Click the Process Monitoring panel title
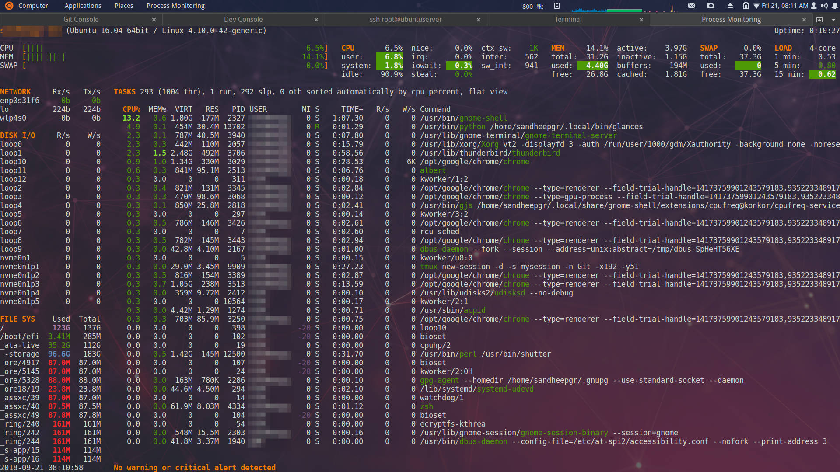840x472 pixels. tap(175, 6)
